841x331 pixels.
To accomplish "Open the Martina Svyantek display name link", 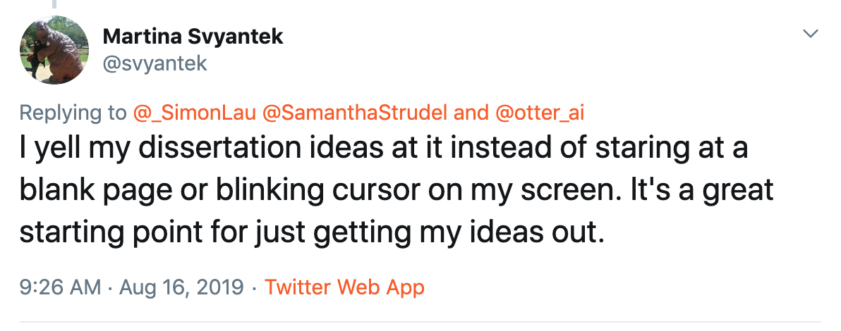I will pyautogui.click(x=193, y=36).
